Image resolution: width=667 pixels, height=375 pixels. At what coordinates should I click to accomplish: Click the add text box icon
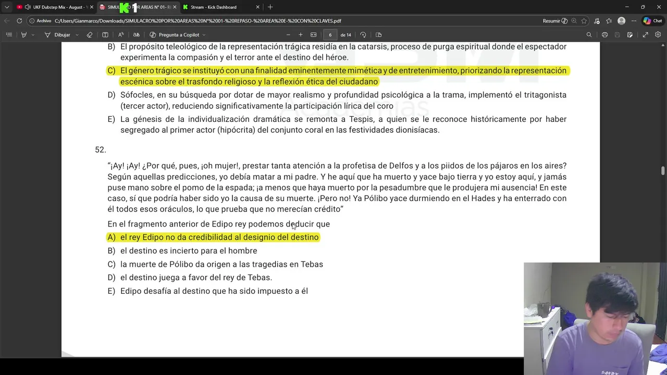point(105,35)
